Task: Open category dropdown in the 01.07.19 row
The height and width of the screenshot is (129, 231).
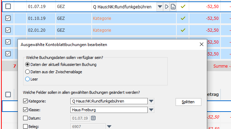Action: coord(160,7)
